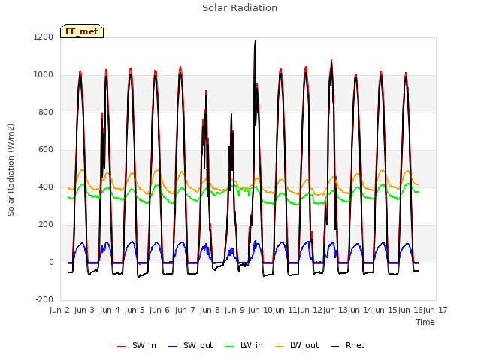Click the Jun 8 x-axis tick label
Viewport: 481px width, 360px height.
210,310
